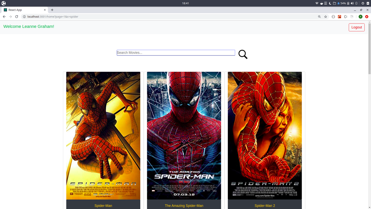The image size is (371, 209).
Task: Reload the current page
Action: tap(17, 17)
